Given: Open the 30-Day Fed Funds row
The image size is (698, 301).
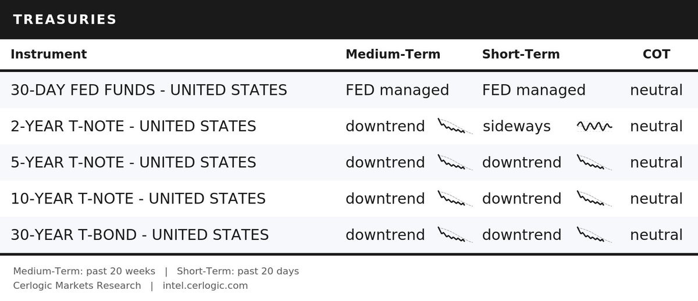Looking at the screenshot, I should (349, 90).
